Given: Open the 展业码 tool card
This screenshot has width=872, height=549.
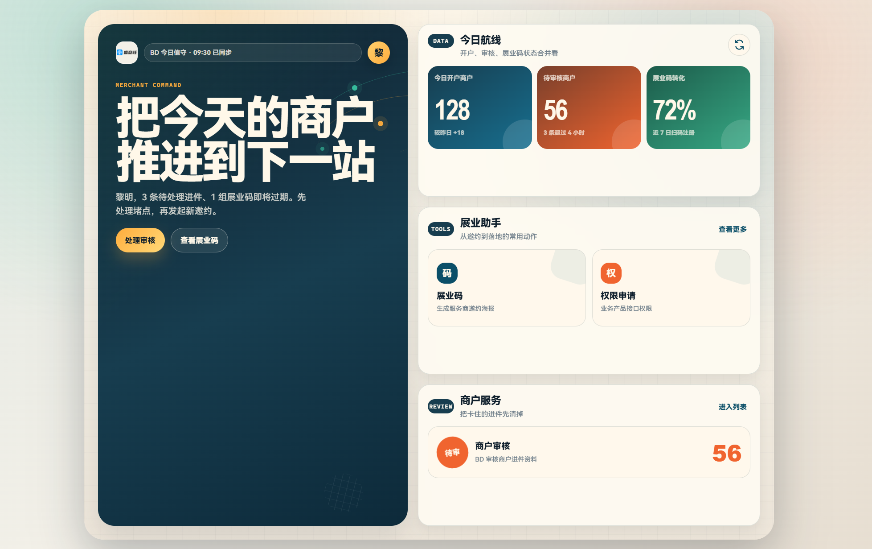Looking at the screenshot, I should (x=507, y=288).
